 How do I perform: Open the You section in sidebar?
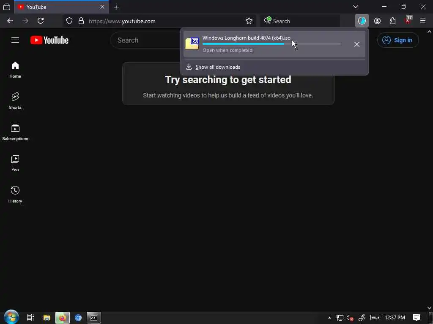[x=15, y=163]
